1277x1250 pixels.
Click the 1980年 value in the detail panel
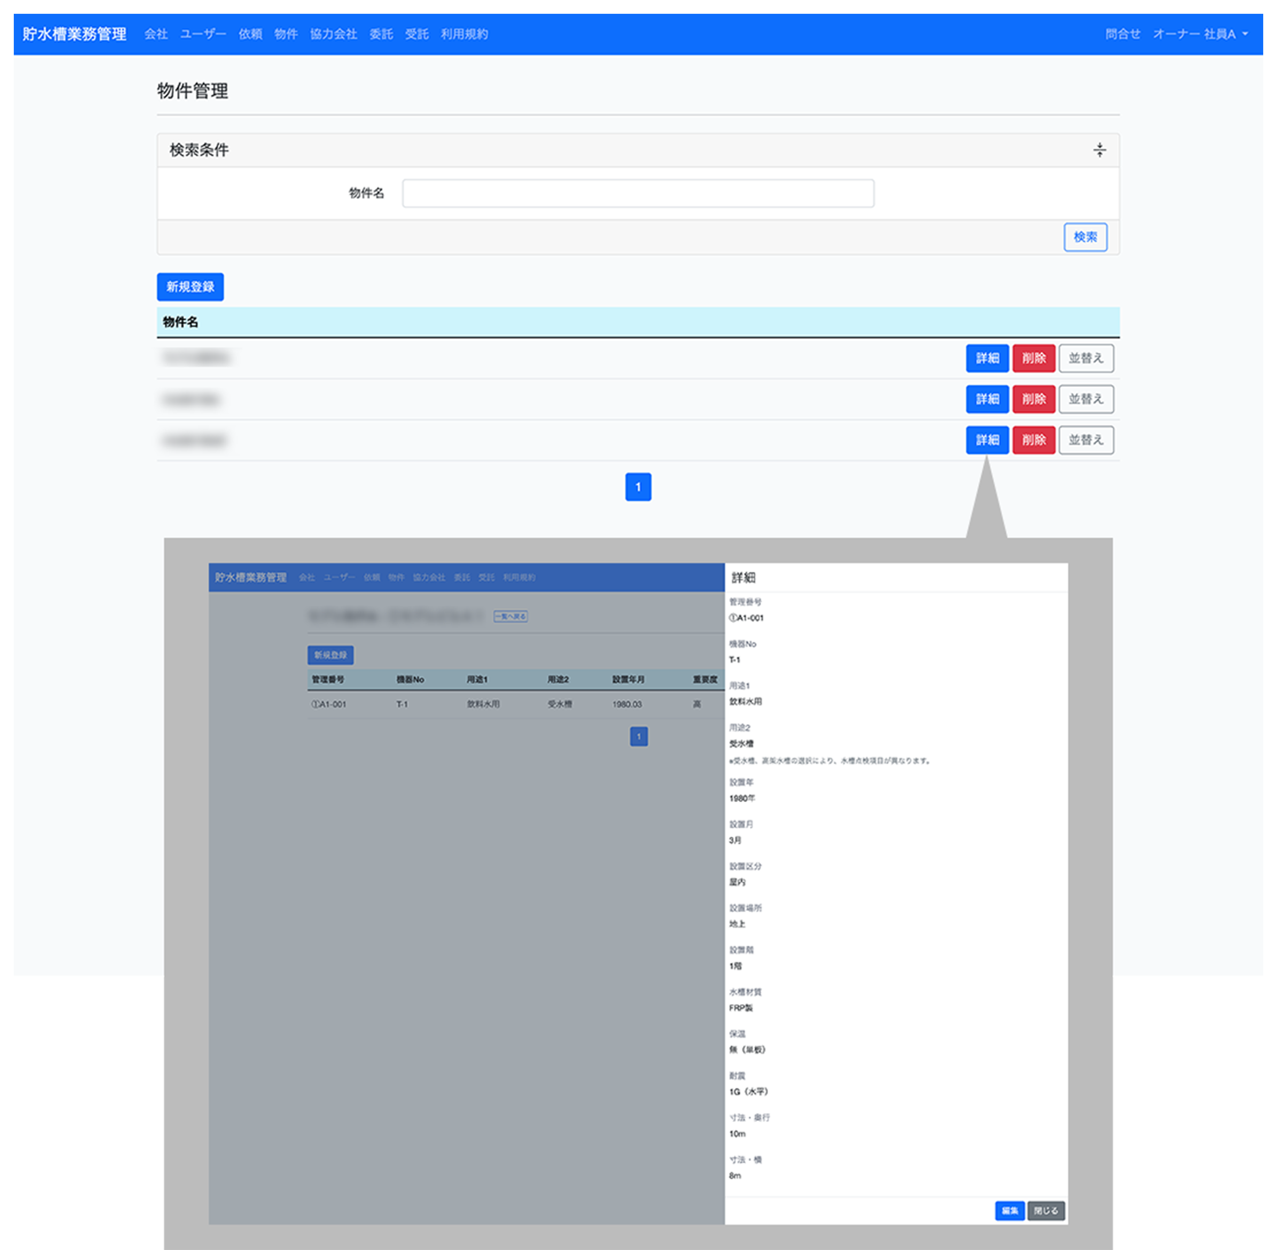[742, 799]
